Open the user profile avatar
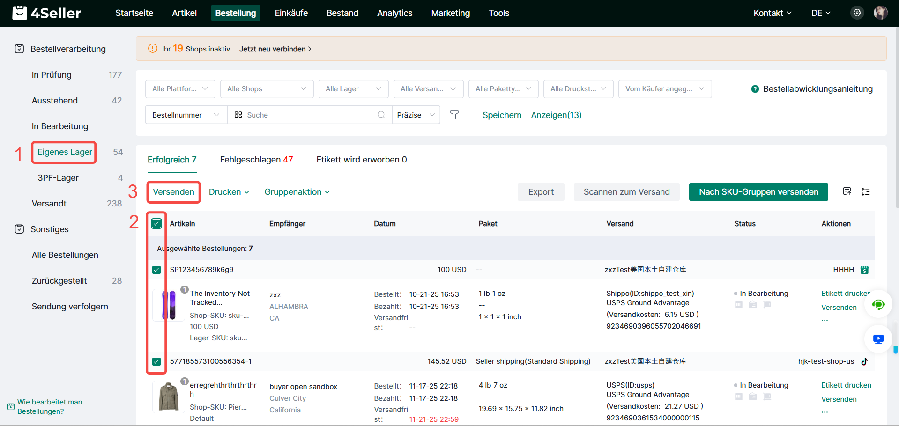Viewport: 899px width, 426px height. point(880,13)
